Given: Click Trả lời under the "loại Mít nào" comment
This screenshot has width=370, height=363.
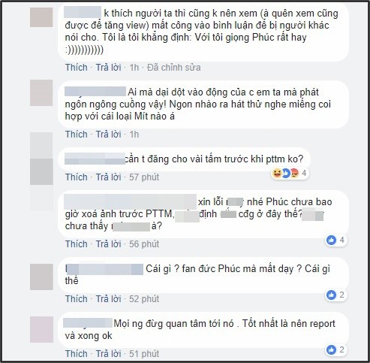Looking at the screenshot, I should [109, 135].
